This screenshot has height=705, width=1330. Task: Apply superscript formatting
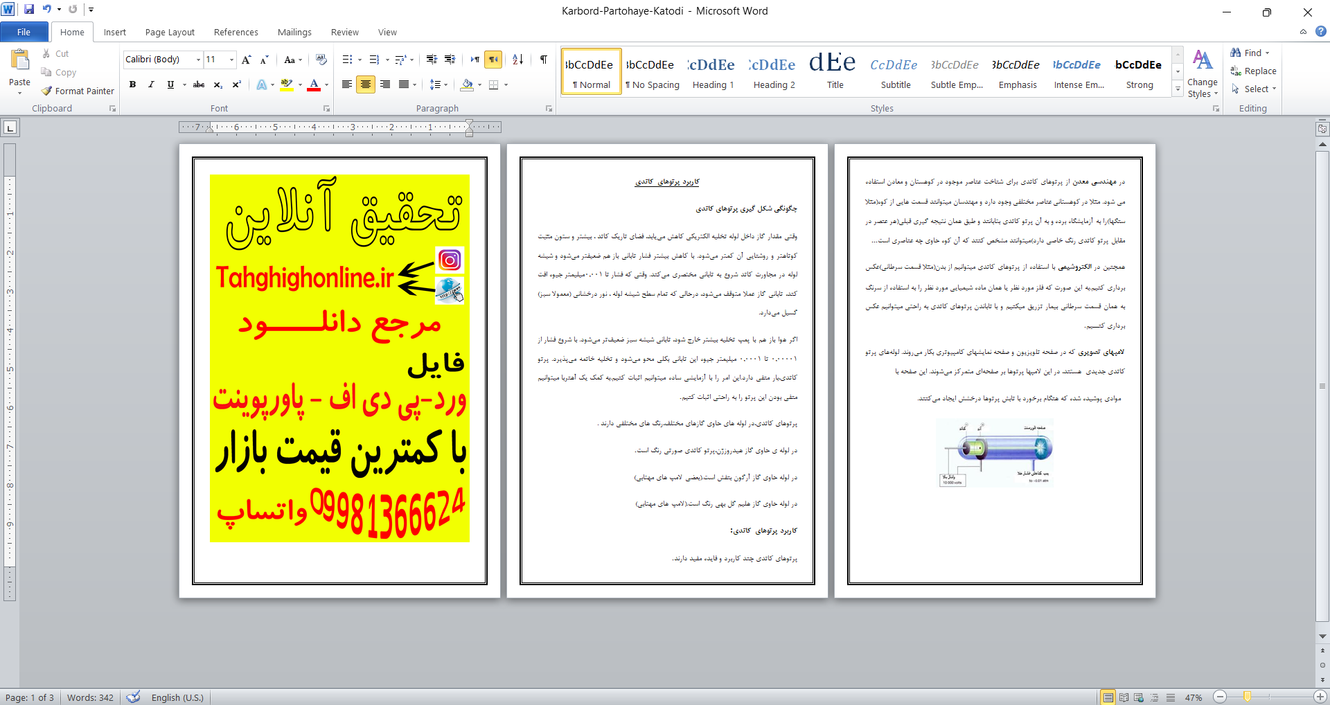[236, 84]
